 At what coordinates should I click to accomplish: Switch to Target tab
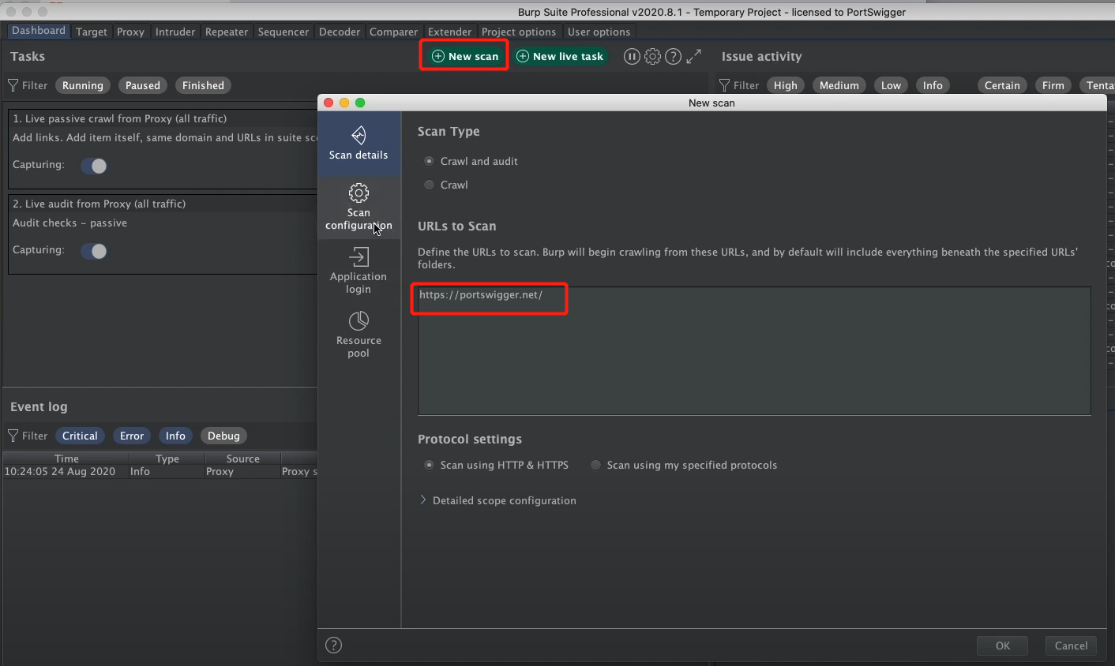(x=92, y=32)
